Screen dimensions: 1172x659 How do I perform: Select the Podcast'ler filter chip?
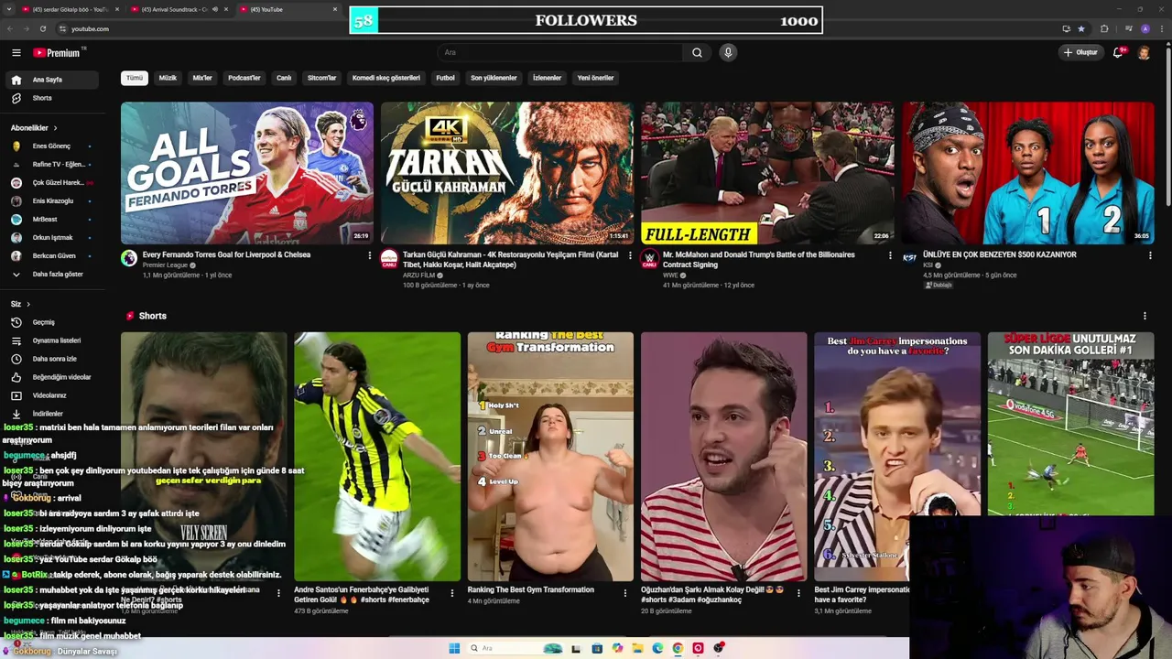[x=244, y=78]
